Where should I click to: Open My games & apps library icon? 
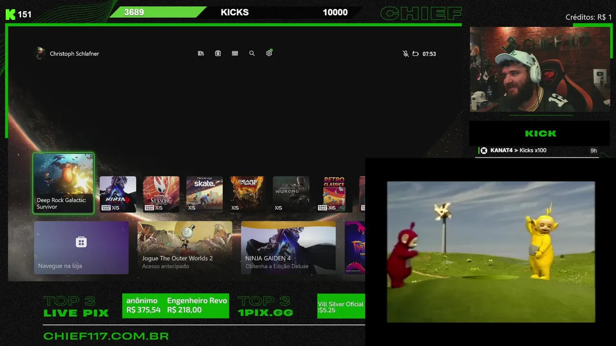click(201, 53)
